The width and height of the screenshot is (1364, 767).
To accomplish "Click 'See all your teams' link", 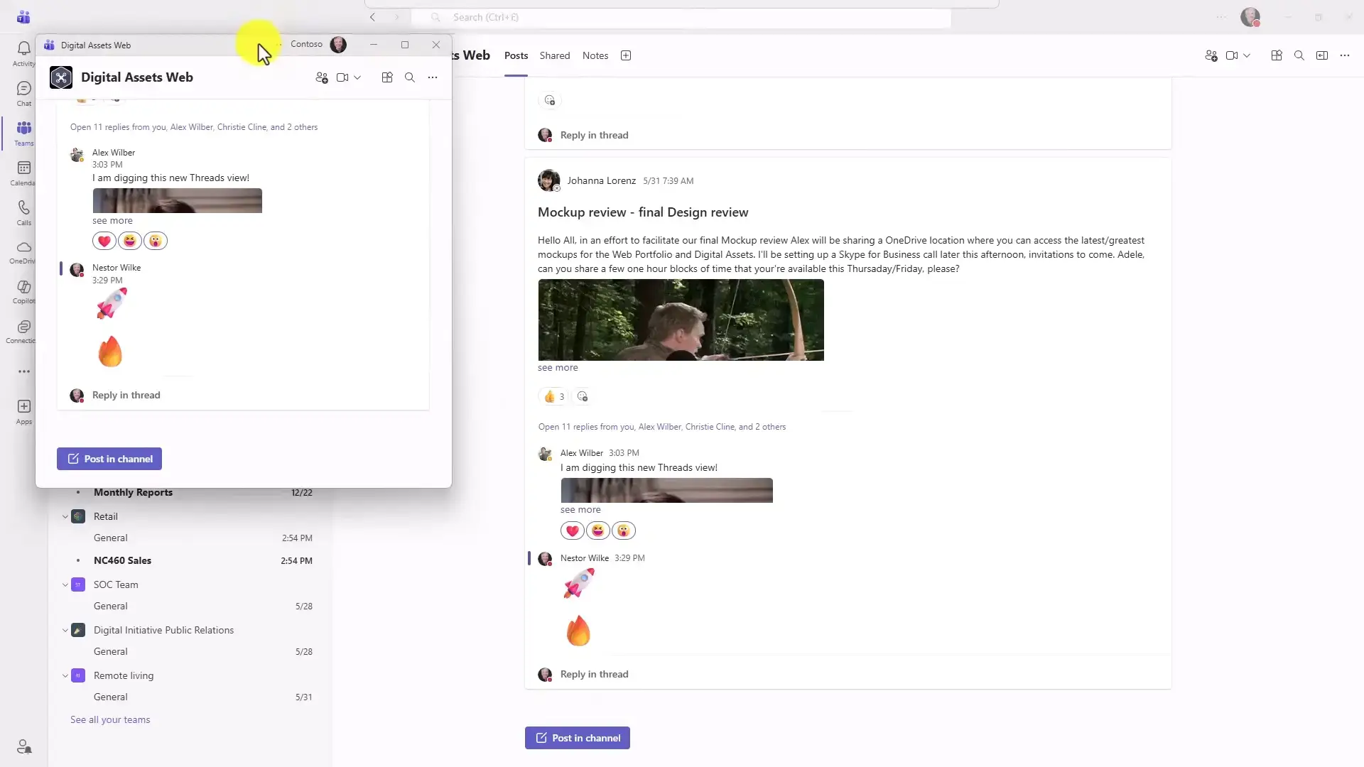I will (110, 719).
